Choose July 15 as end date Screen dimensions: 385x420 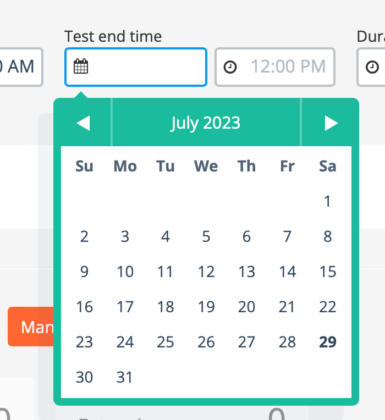tap(328, 272)
